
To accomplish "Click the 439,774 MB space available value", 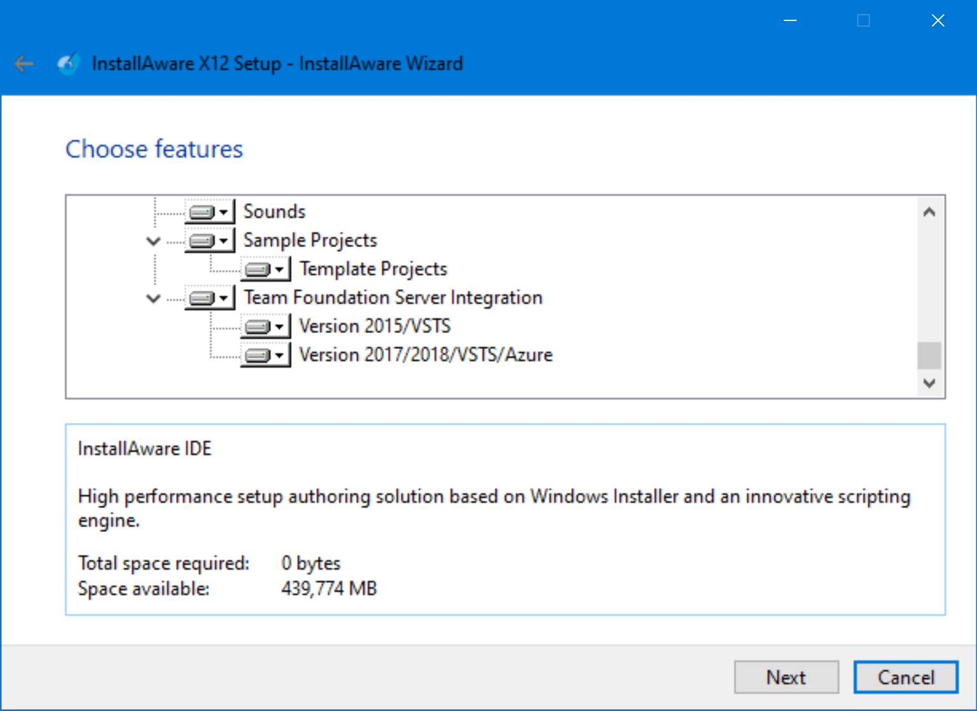I will point(329,588).
